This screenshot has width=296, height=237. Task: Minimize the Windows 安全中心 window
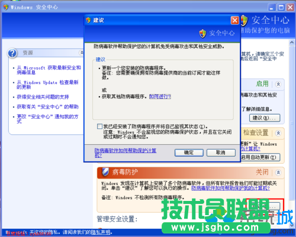click(272, 8)
